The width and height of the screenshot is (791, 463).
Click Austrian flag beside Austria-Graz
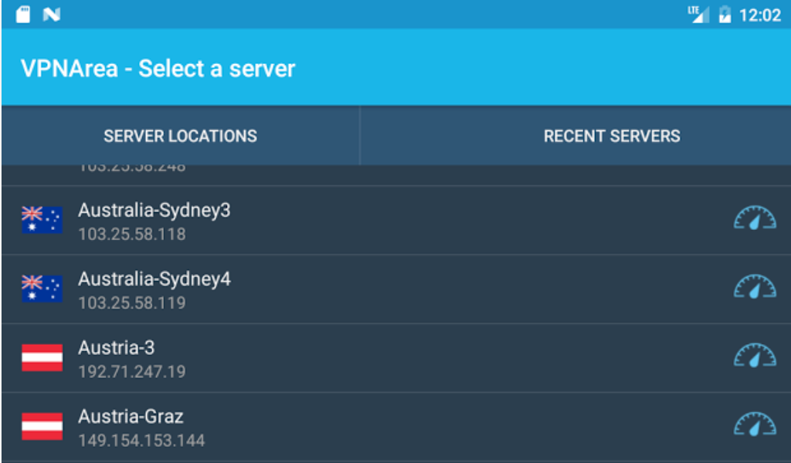[42, 427]
